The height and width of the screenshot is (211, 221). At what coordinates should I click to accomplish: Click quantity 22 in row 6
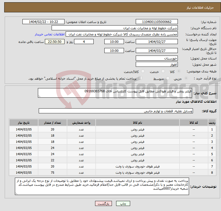tap(52, 160)
